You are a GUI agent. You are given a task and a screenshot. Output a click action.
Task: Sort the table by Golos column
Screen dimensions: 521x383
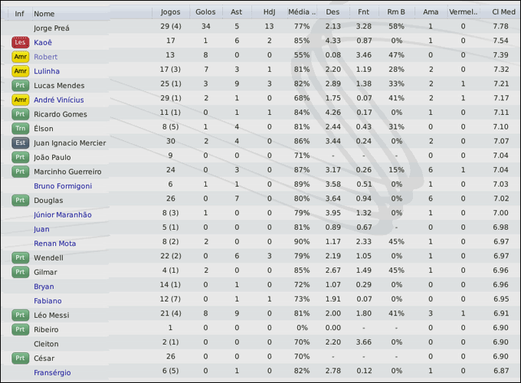click(x=205, y=13)
